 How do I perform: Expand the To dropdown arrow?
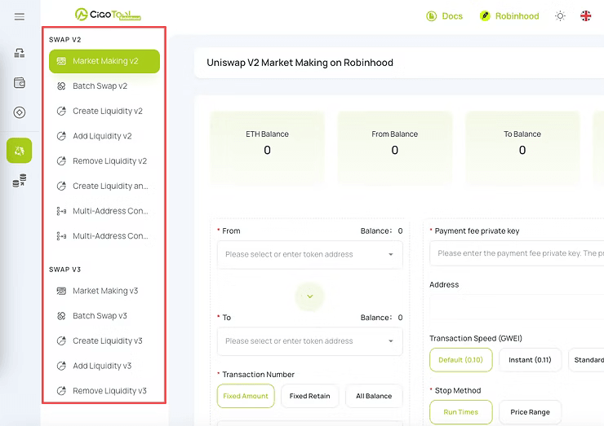point(391,341)
